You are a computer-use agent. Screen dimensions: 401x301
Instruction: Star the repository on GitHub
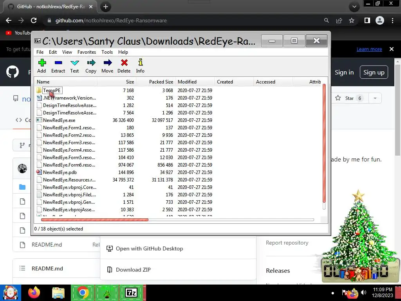tap(349, 98)
